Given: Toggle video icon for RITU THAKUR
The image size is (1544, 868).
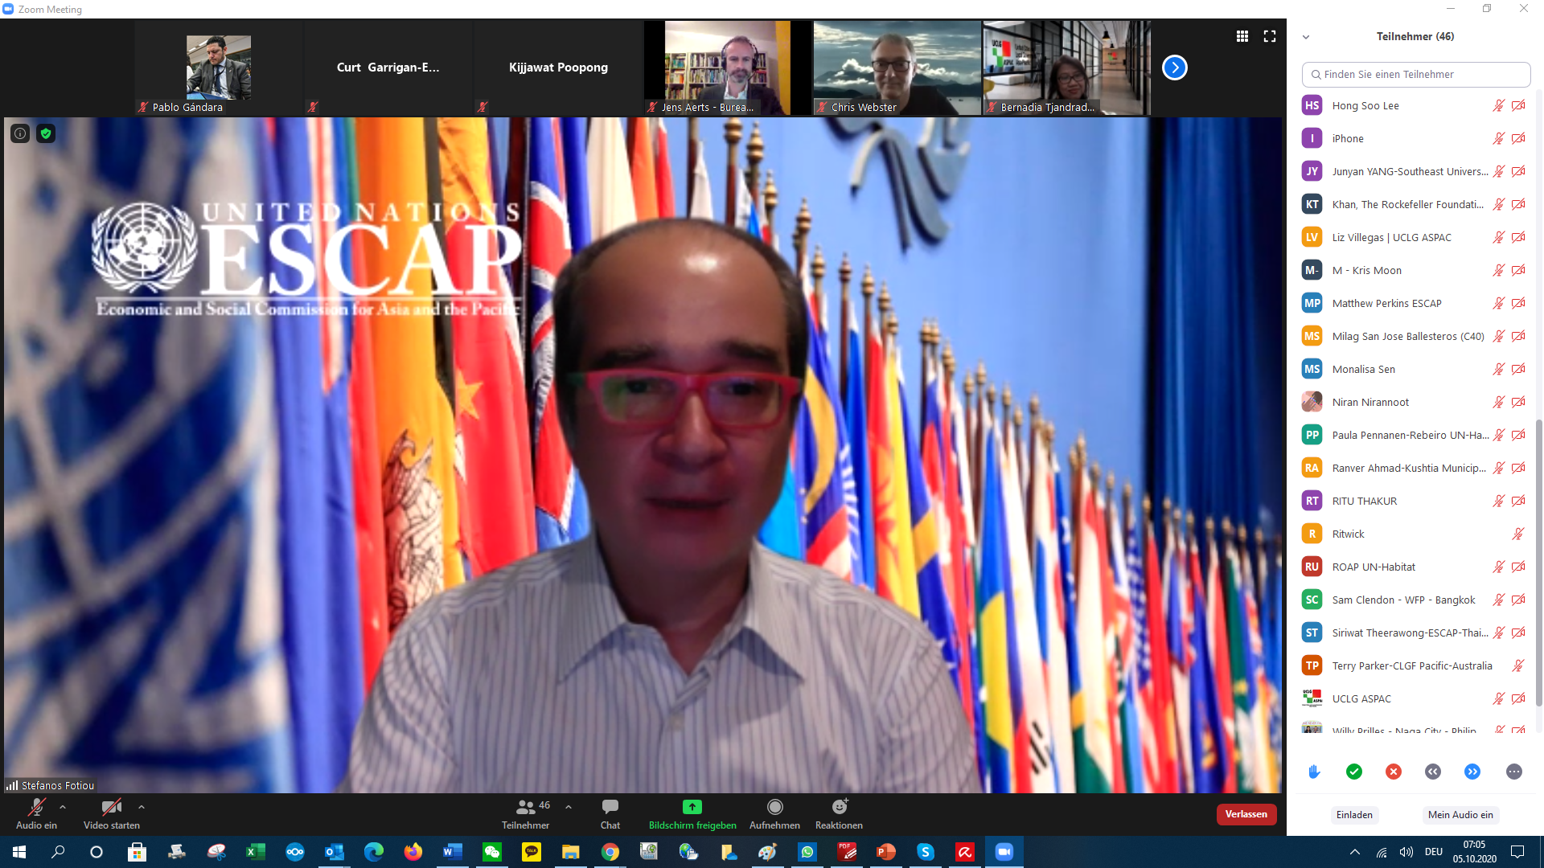Looking at the screenshot, I should click(x=1518, y=501).
